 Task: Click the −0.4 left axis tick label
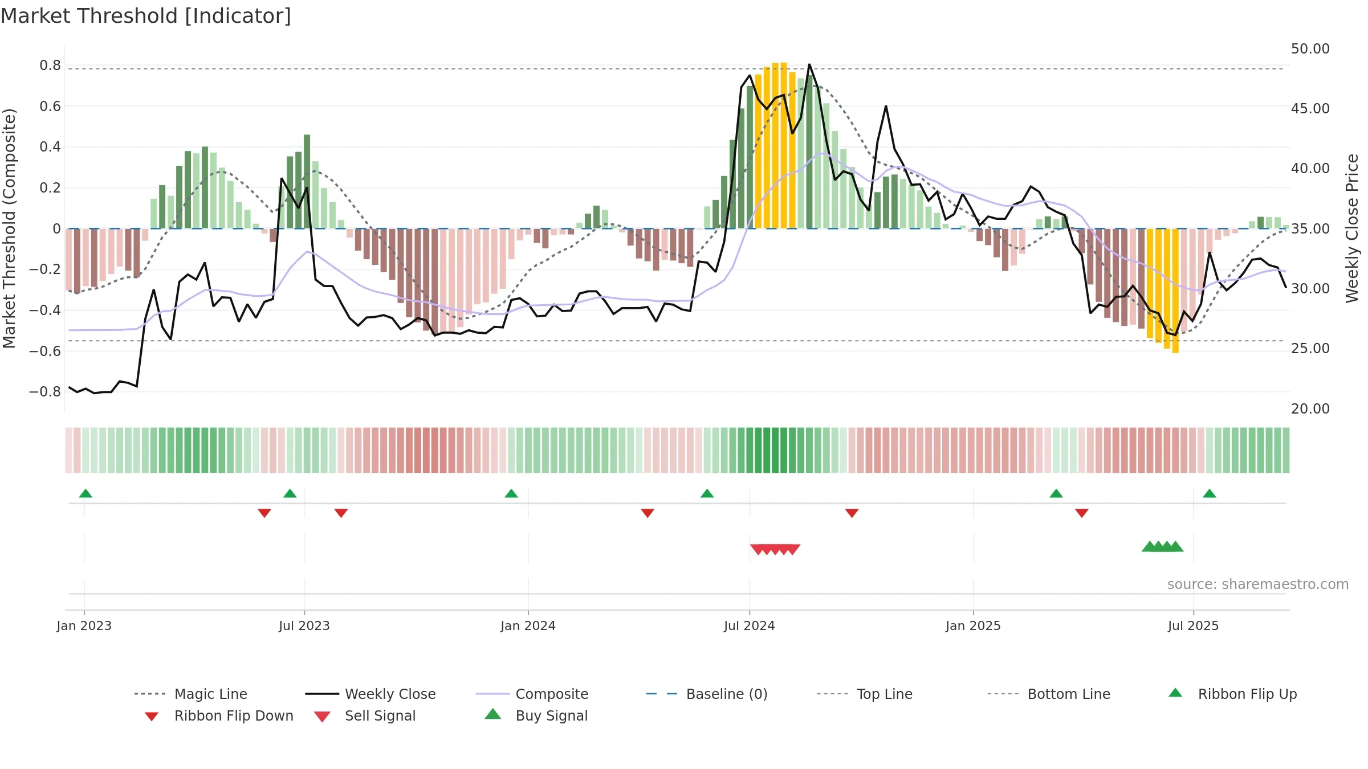tap(45, 310)
